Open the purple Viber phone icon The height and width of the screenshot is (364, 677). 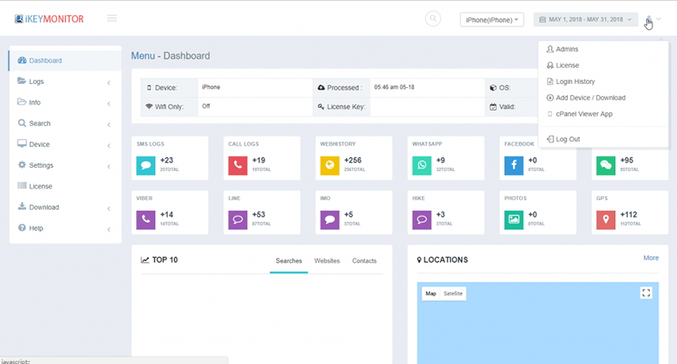[x=146, y=219]
